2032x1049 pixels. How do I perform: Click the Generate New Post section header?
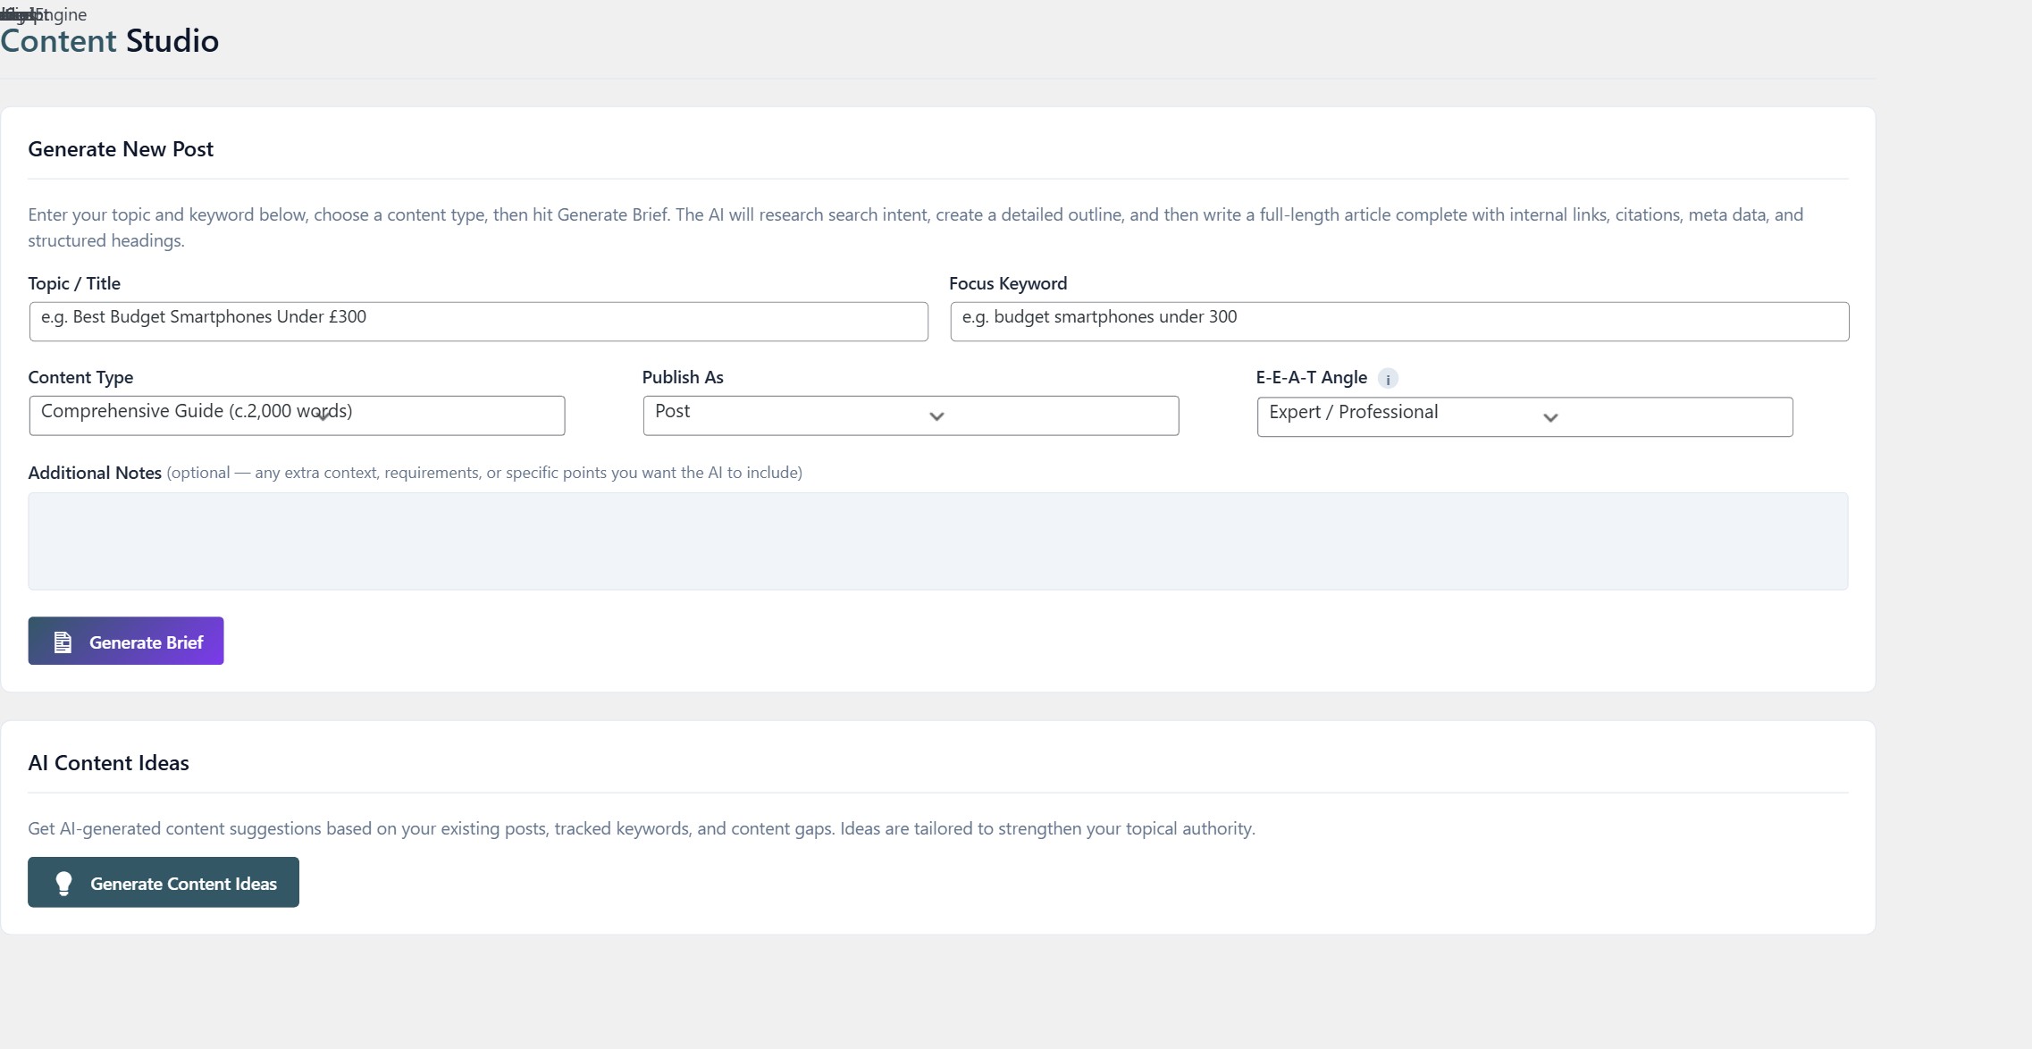pyautogui.click(x=121, y=148)
